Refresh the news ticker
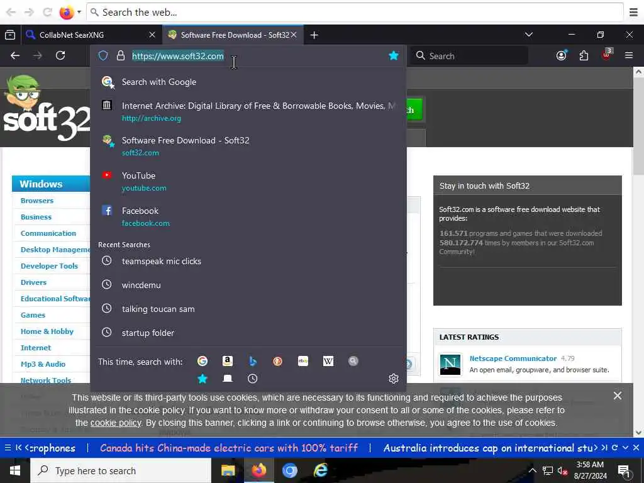644x483 pixels. click(x=615, y=448)
